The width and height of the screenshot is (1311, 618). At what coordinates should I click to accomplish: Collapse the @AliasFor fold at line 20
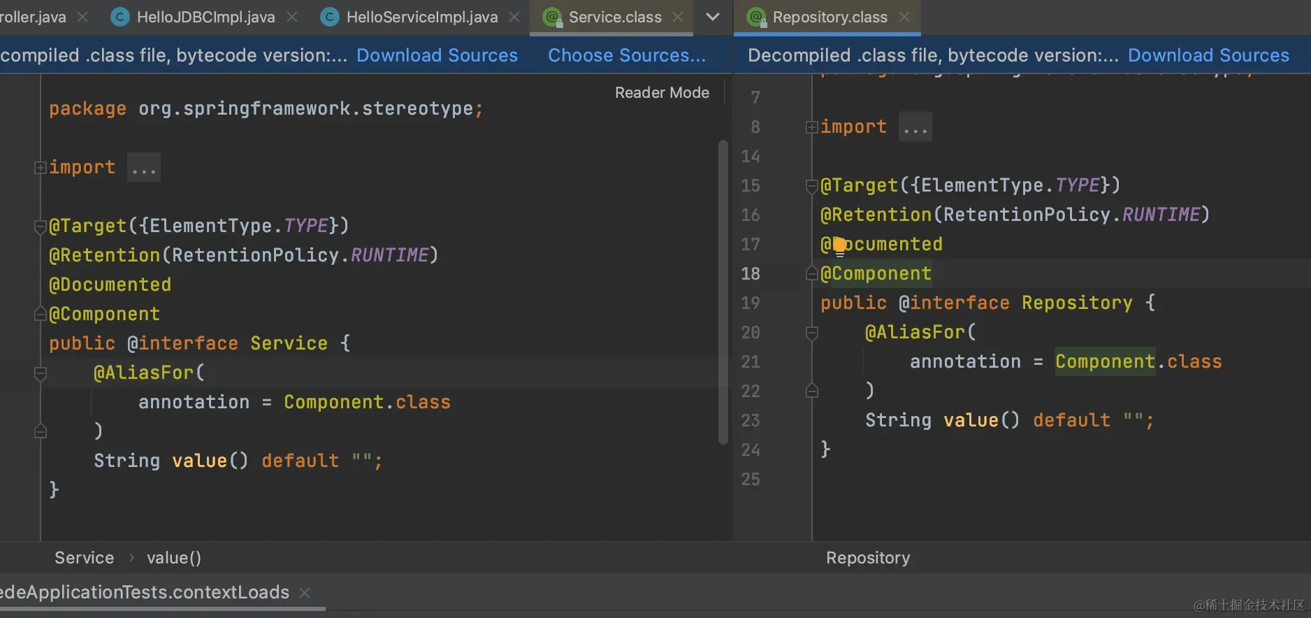811,333
